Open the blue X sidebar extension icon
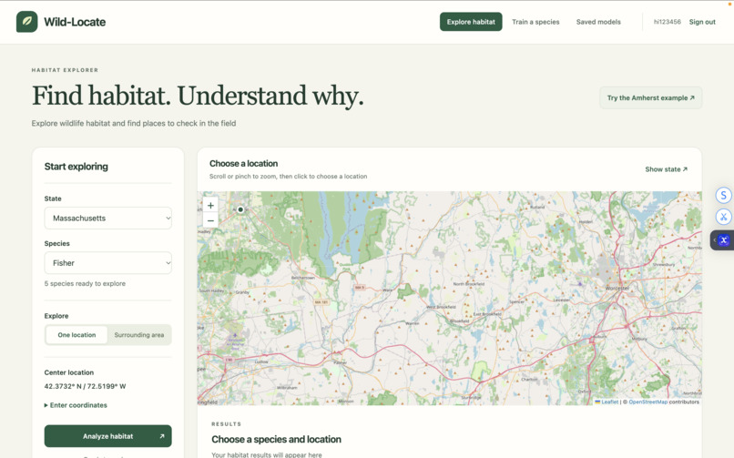This screenshot has width=734, height=458. pos(724,240)
